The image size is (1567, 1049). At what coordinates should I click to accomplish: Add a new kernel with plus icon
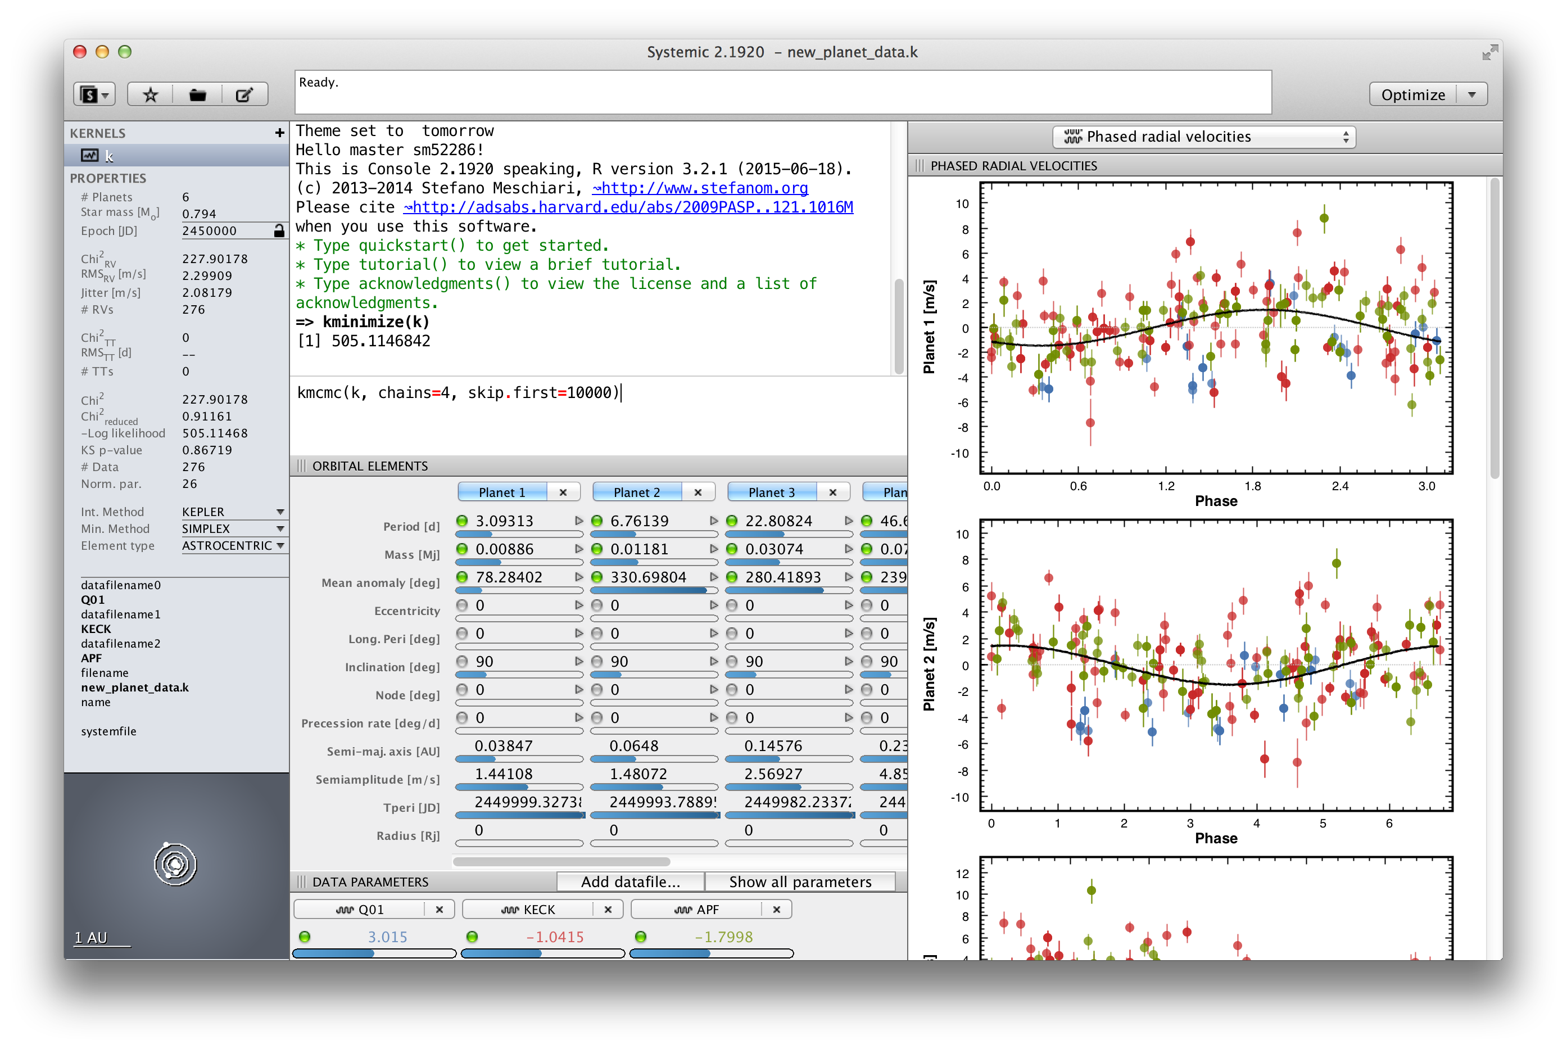pos(279,133)
